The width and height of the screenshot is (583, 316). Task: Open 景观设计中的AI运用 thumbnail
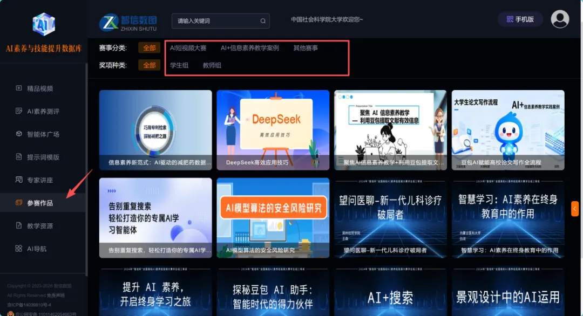coord(508,291)
